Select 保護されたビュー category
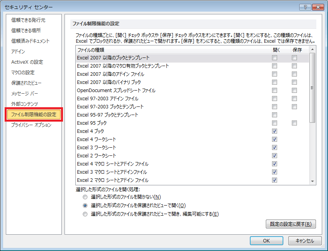Screen dimensions: 328x251 [26, 83]
